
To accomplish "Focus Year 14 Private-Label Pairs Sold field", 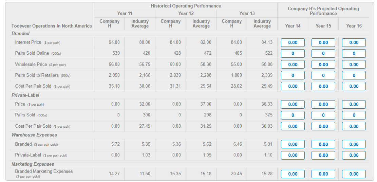I will coord(293,115).
